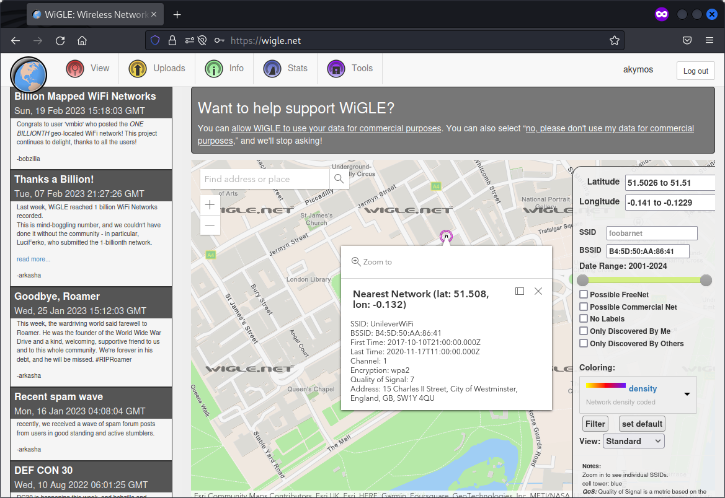Enable the Possible FreeNet checkbox
Viewport: 725px width, 498px height.
click(x=583, y=294)
